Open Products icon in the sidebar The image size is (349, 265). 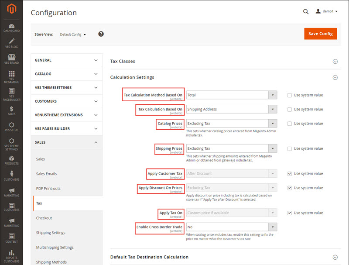11,160
